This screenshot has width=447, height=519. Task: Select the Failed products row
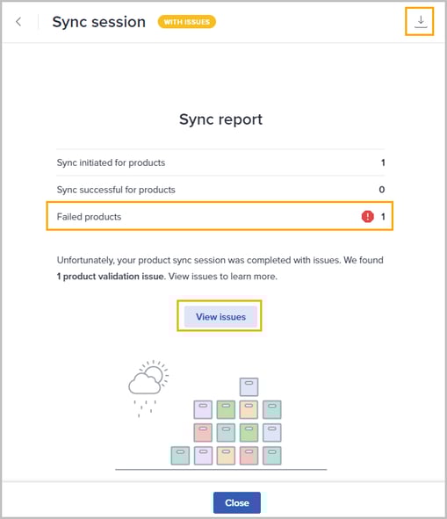220,216
